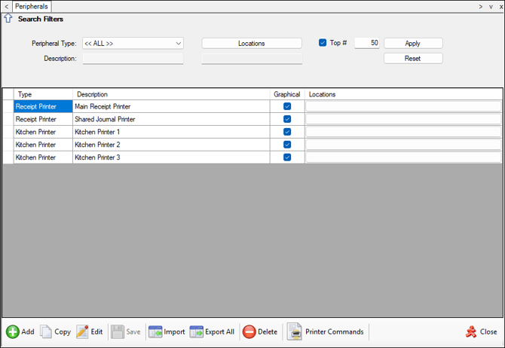Click the Edit pencil icon
Image resolution: width=505 pixels, height=348 pixels.
[82, 331]
